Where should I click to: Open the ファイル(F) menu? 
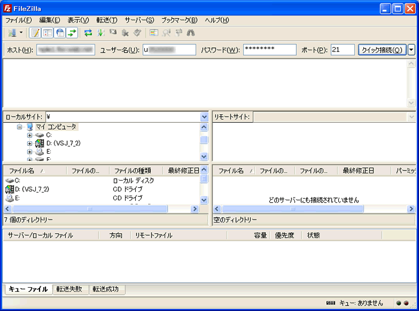click(19, 20)
